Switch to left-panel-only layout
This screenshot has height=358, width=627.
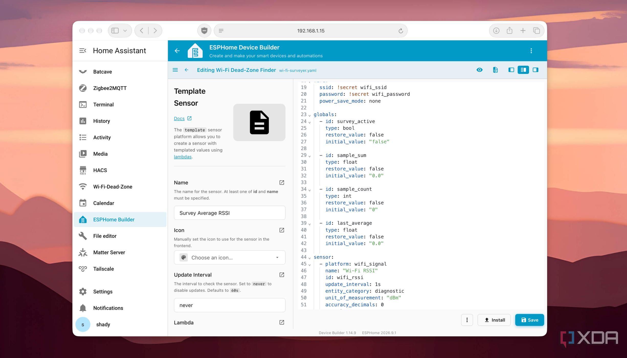pyautogui.click(x=511, y=70)
